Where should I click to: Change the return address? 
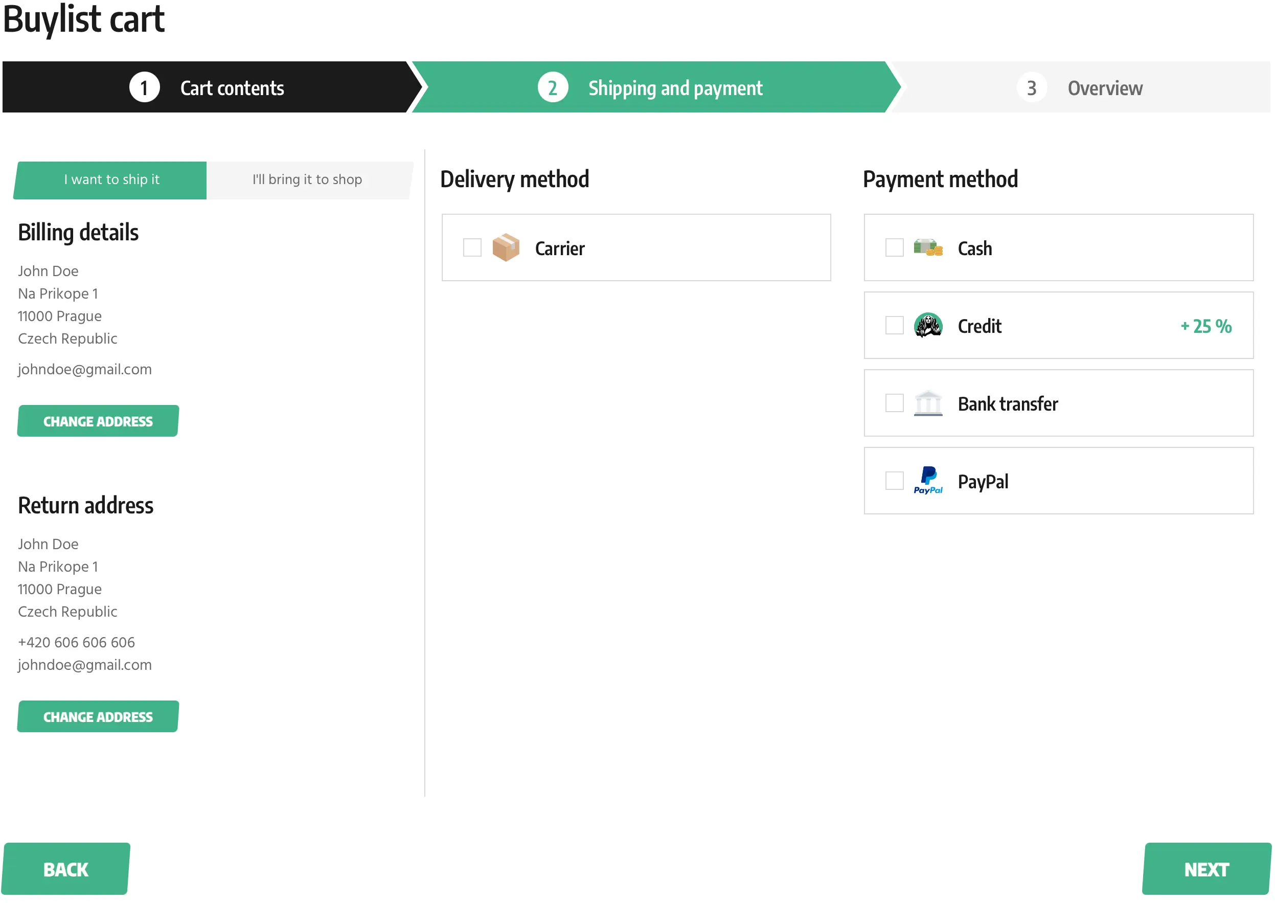pos(98,717)
